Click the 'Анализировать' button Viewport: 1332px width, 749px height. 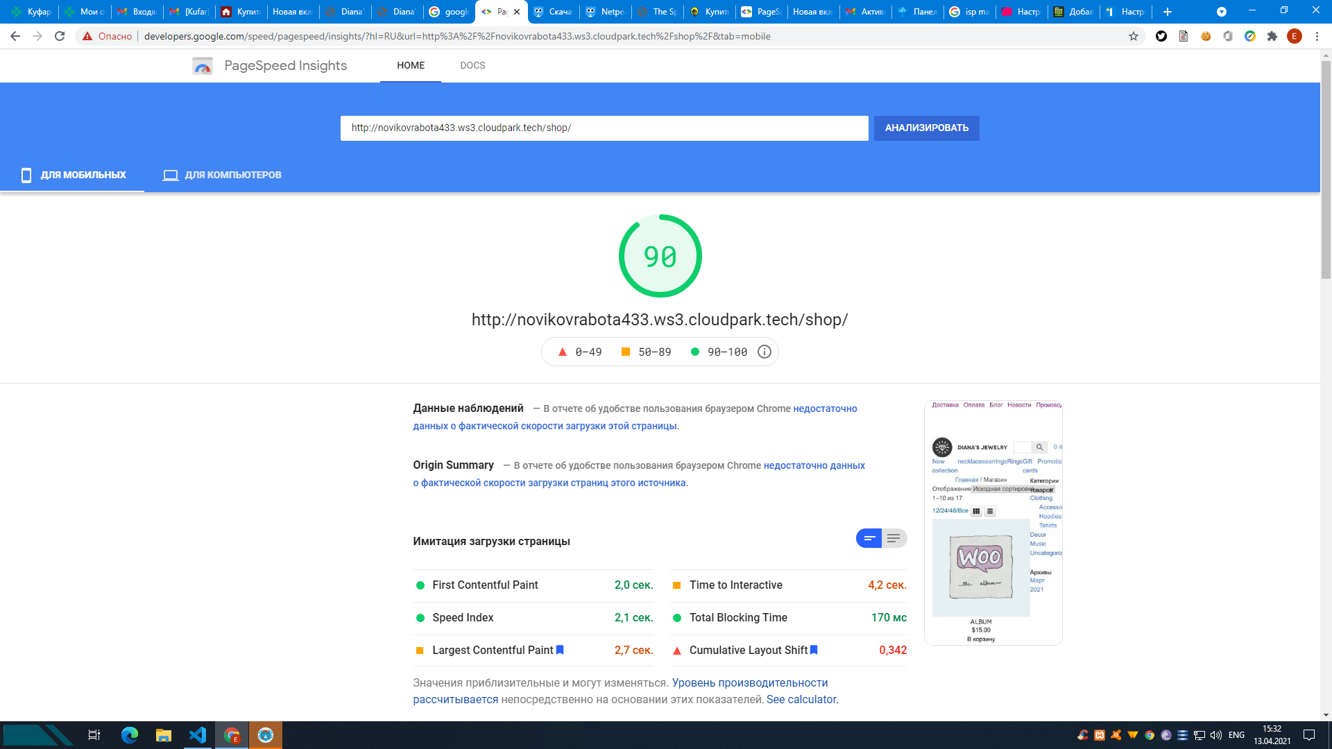(926, 128)
